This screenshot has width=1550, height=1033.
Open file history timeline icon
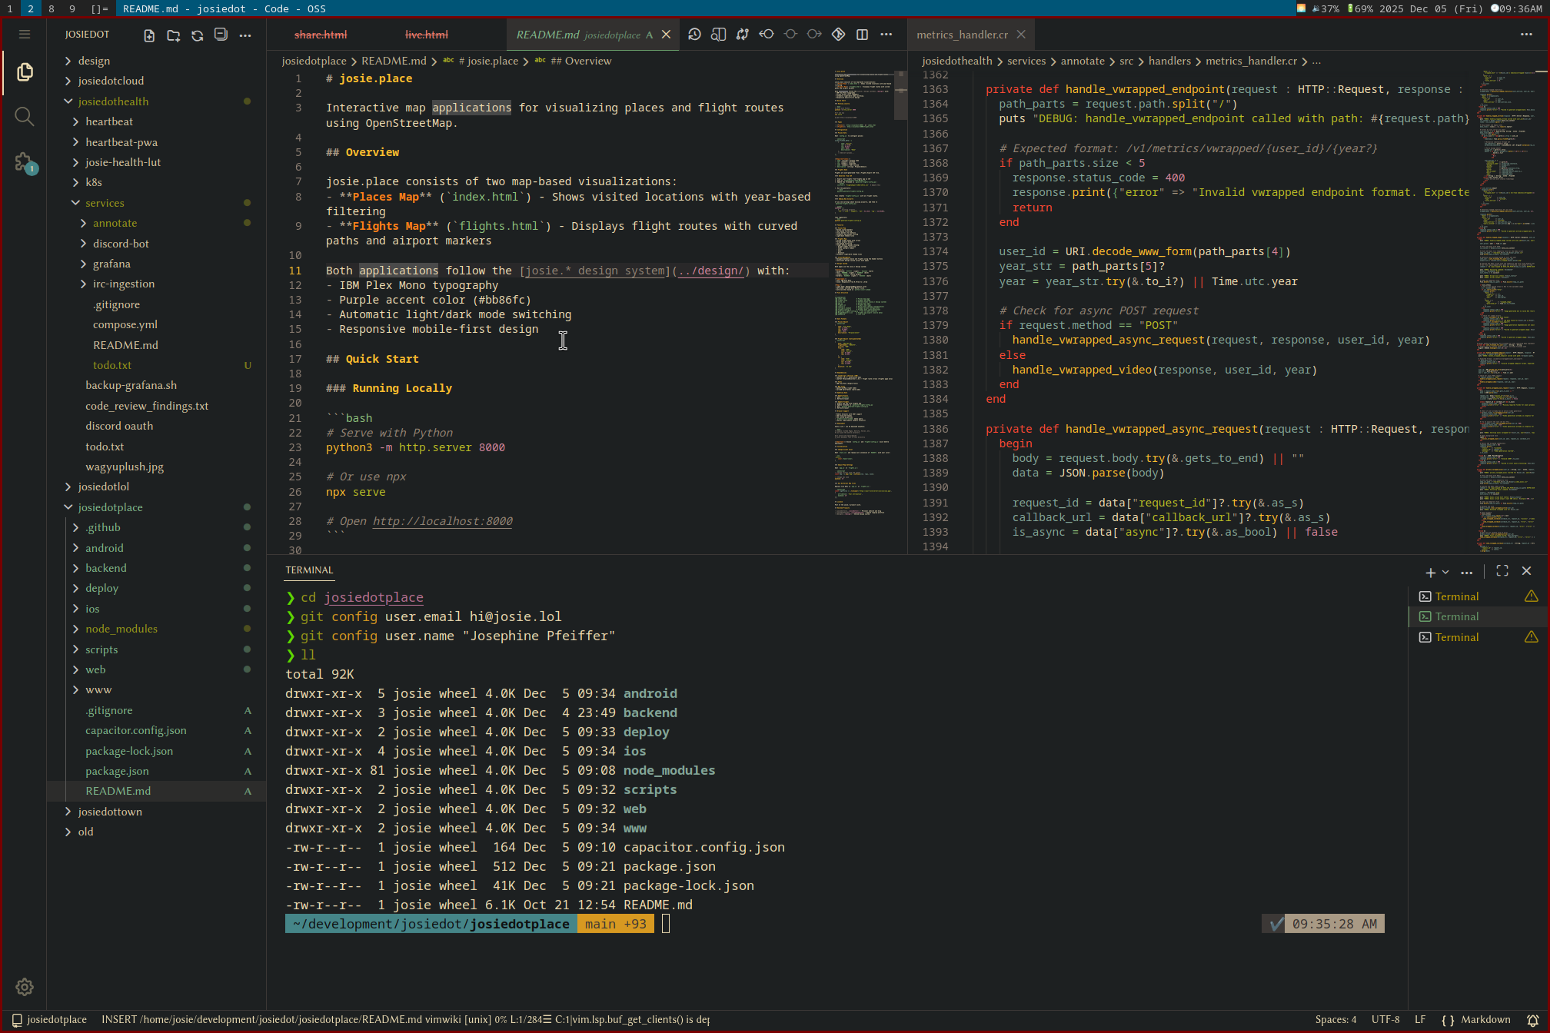coord(694,35)
